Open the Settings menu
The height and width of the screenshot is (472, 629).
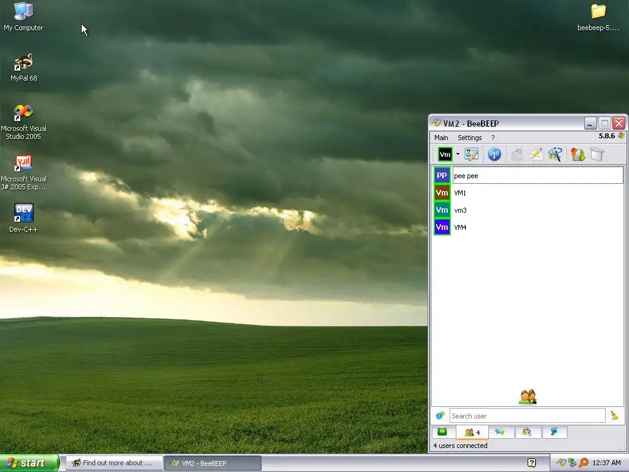pos(470,138)
